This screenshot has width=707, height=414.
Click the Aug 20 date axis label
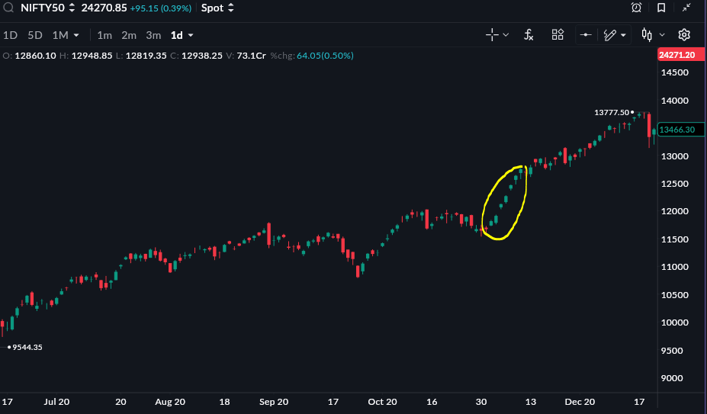[170, 402]
